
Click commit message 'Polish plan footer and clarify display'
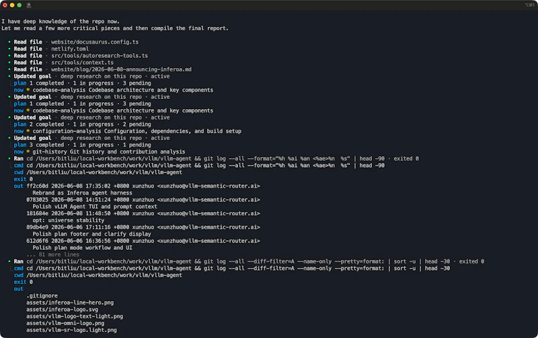(x=91, y=234)
